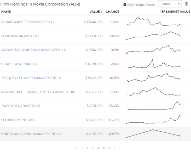Click the download icon next to Latest
The width and height of the screenshot is (191, 152).
pos(186,4)
